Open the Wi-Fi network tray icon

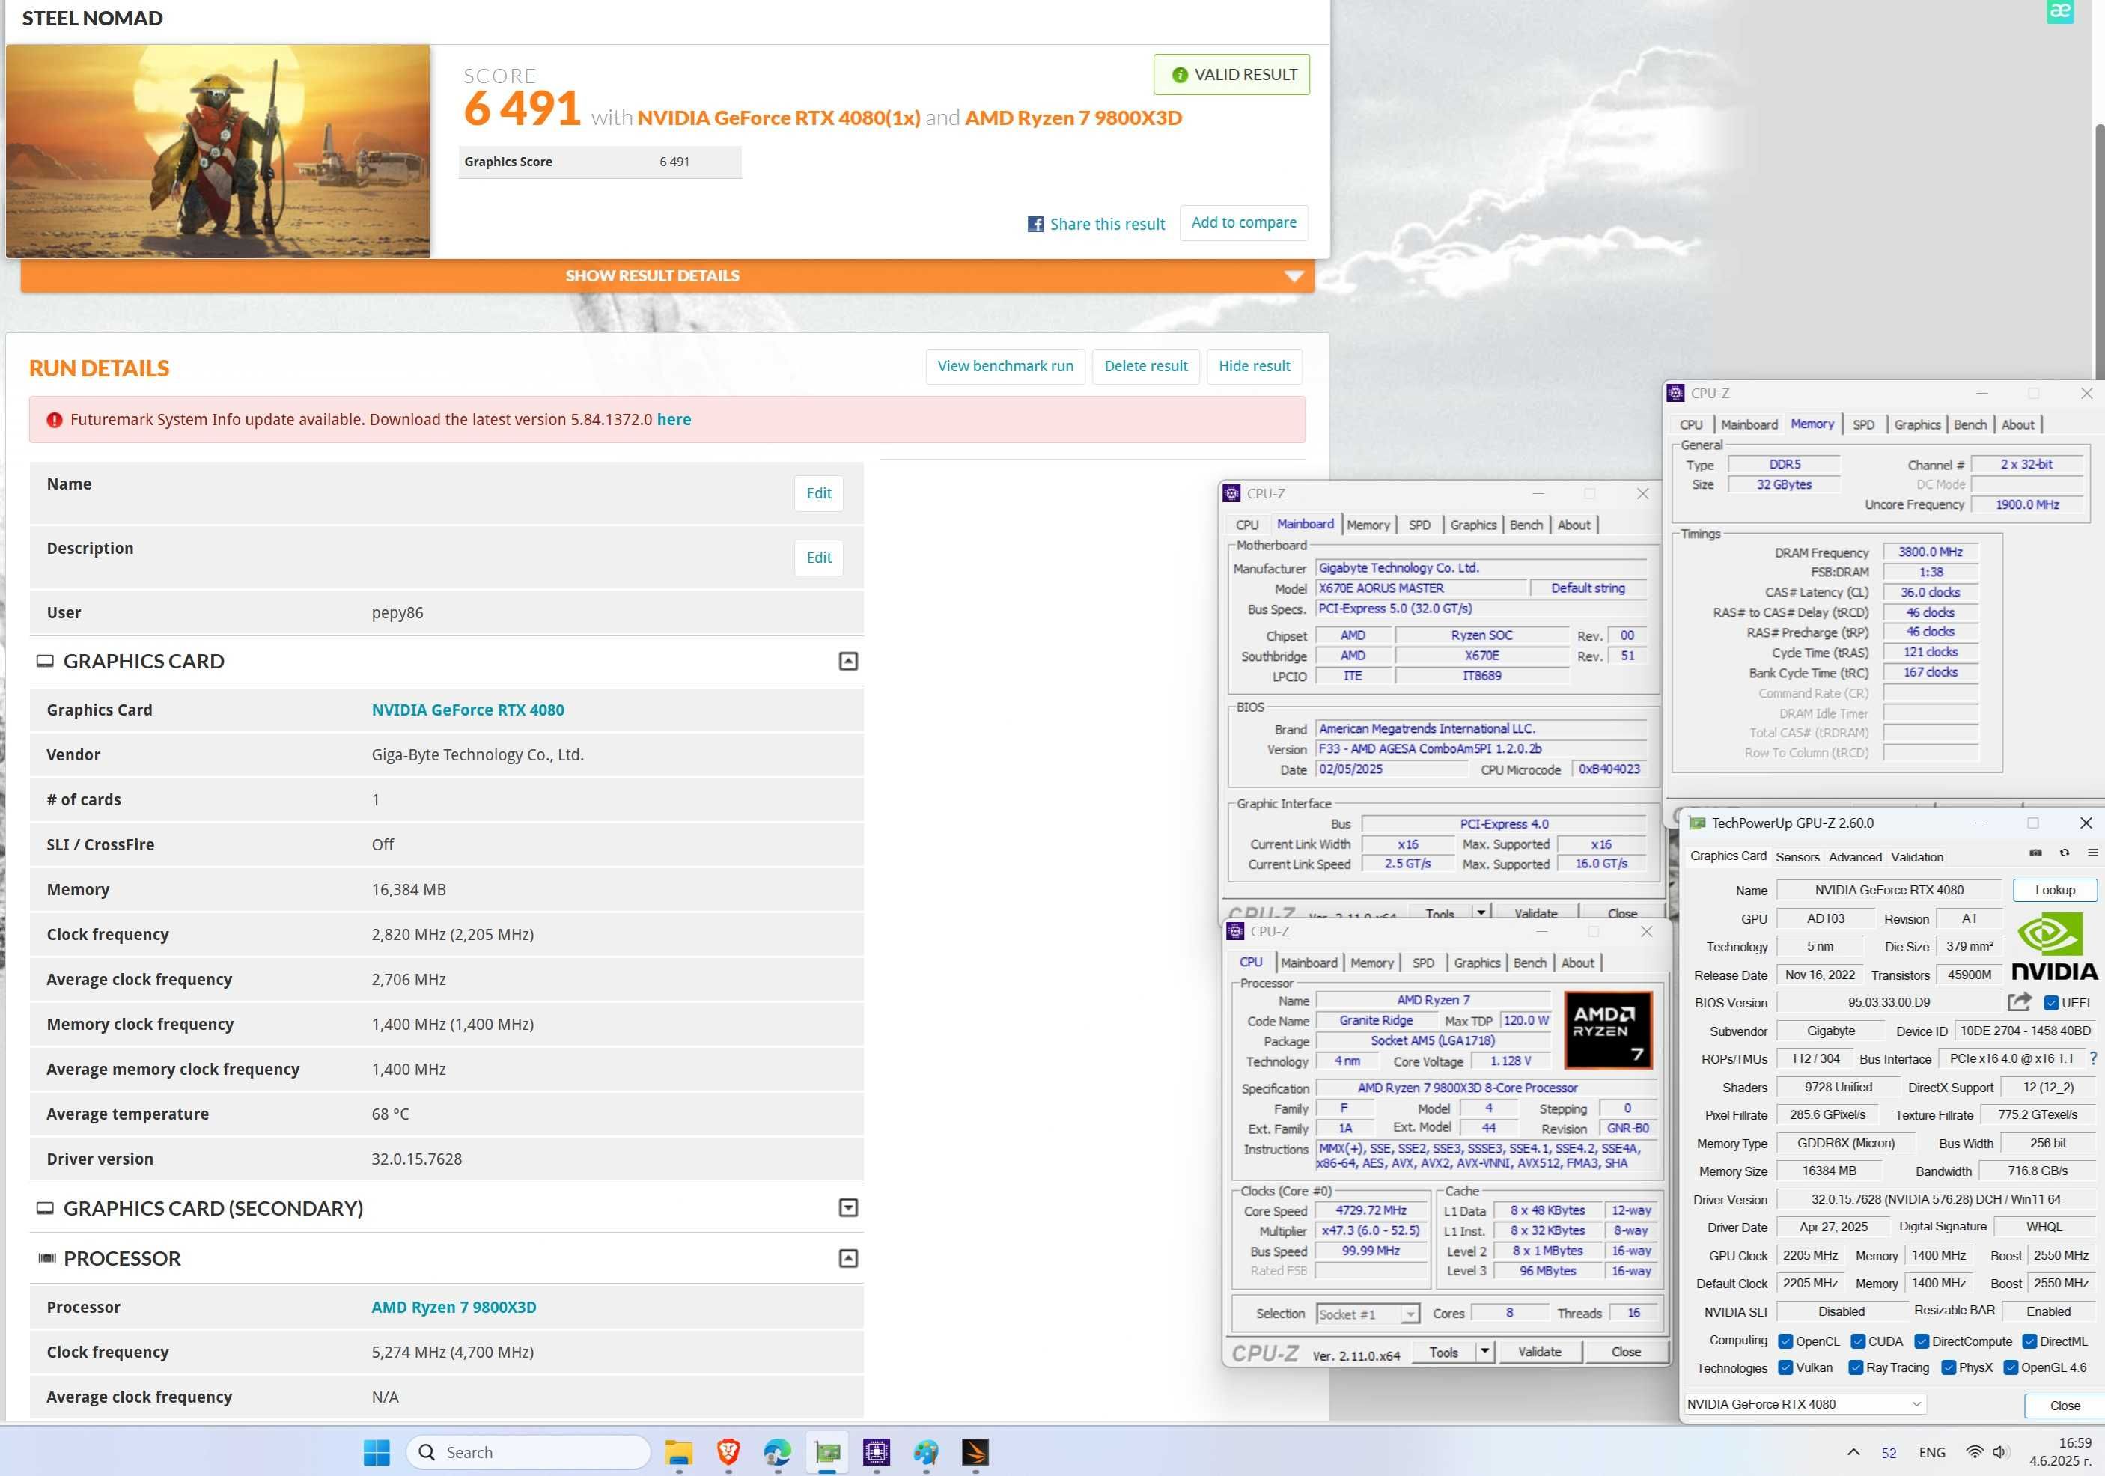tap(1975, 1452)
